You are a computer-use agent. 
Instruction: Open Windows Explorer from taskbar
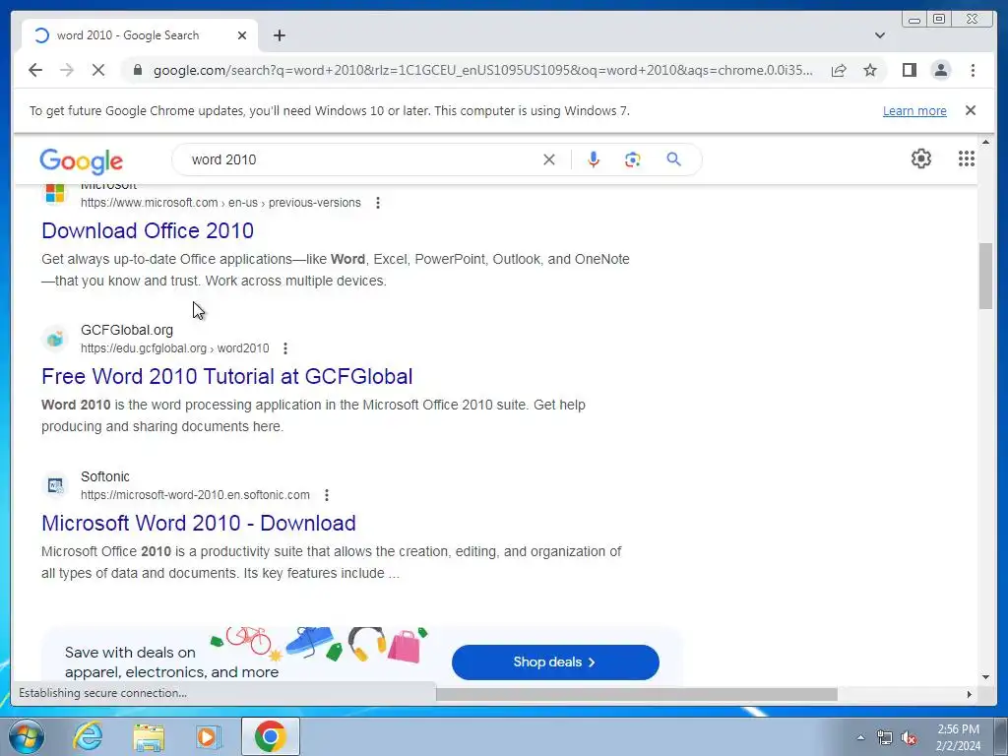149,736
